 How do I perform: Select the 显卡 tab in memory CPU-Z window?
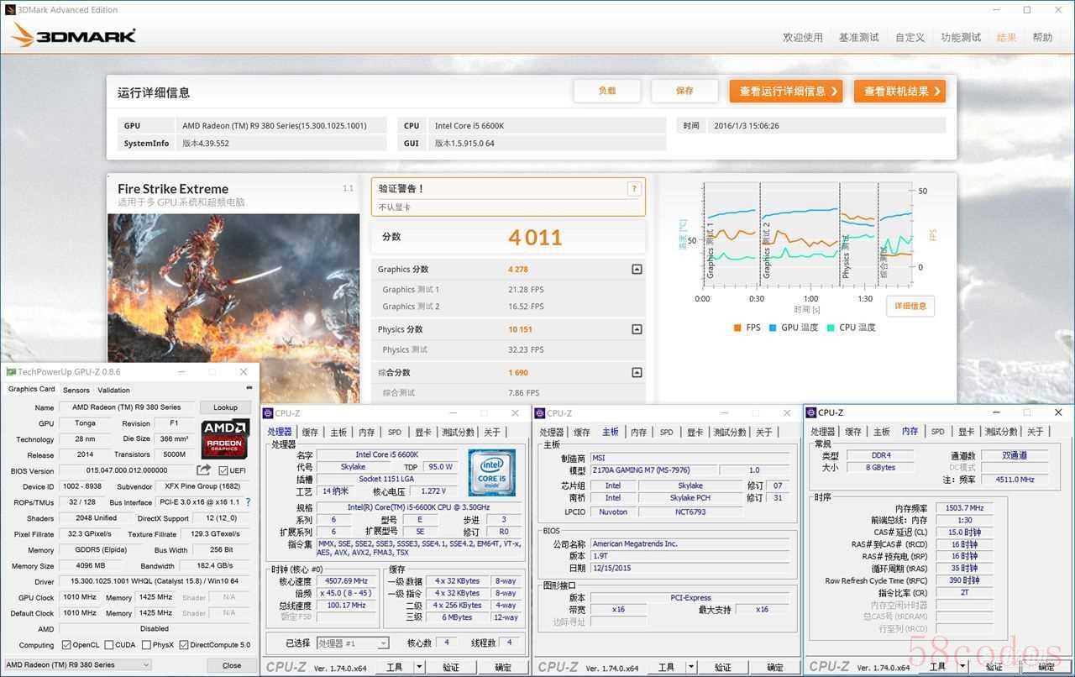(966, 431)
